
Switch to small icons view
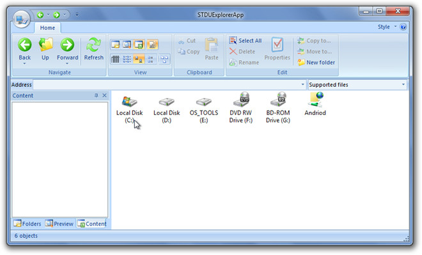151,59
